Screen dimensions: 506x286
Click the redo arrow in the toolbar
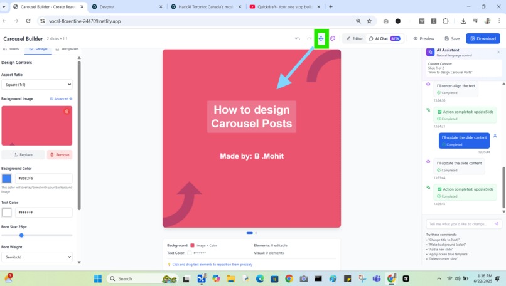click(x=309, y=38)
